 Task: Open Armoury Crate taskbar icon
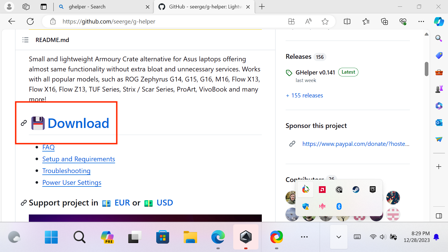coord(246,237)
